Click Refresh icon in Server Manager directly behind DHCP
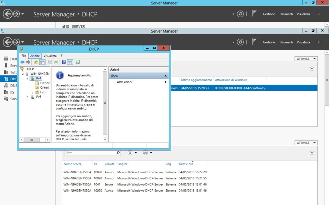Screen dimensions: 329x205 click(x=240, y=42)
